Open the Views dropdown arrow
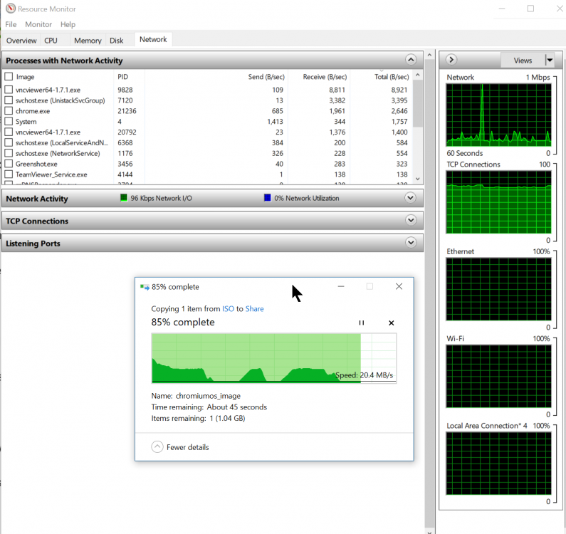This screenshot has width=566, height=534. pos(550,60)
